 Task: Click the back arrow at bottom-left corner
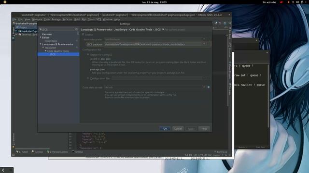3,170
